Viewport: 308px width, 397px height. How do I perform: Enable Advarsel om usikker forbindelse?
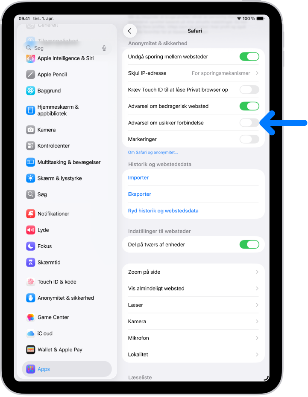click(x=249, y=122)
